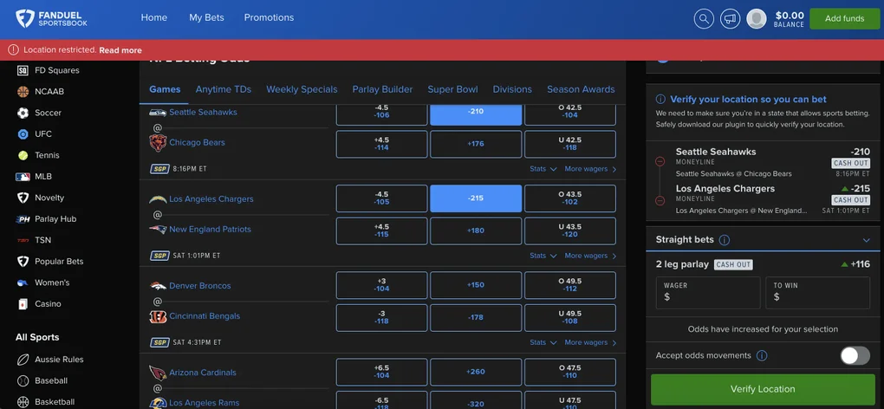Click the Baseball icon under All Sports

coord(23,380)
